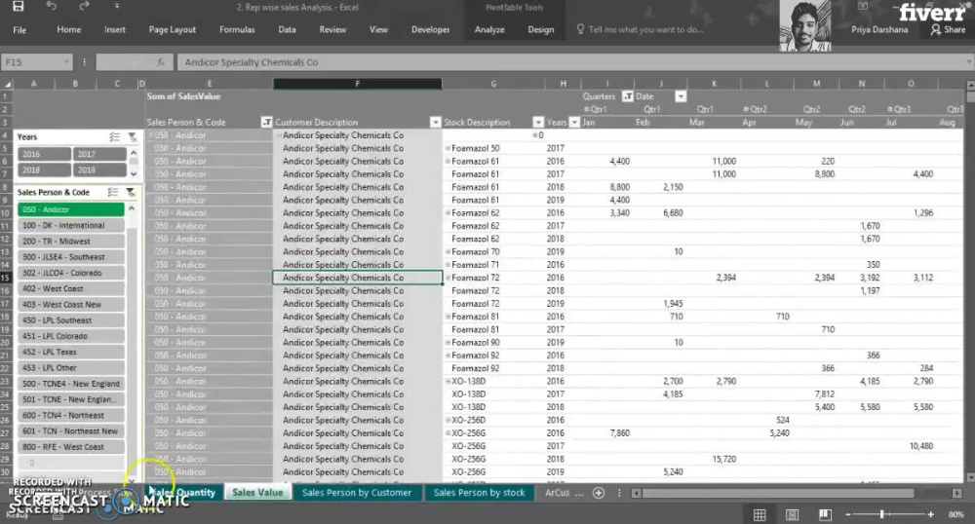Viewport: 975px width, 524px height.
Task: Click the Share button
Action: (x=949, y=30)
